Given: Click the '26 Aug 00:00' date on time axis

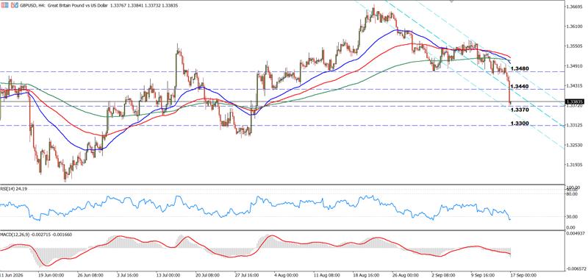Looking at the screenshot, I should pos(406,274).
